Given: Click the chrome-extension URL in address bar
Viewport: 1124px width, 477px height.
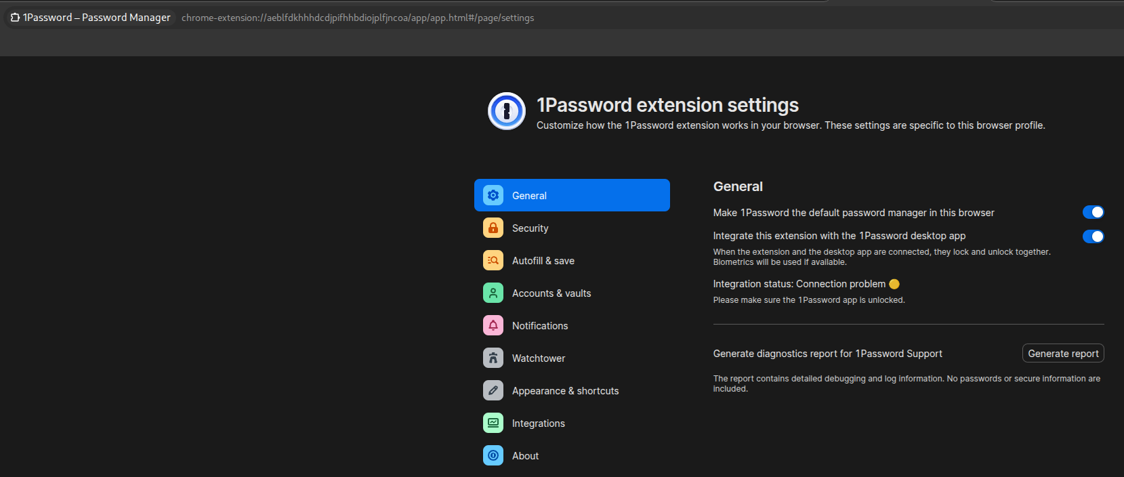Looking at the screenshot, I should [358, 18].
